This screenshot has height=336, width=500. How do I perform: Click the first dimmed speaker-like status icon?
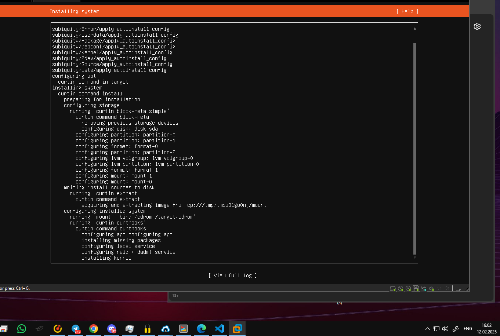439,288
